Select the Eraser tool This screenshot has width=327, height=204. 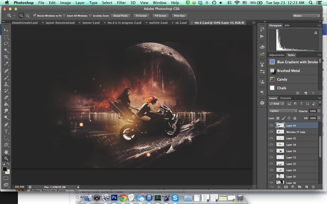tap(6, 97)
